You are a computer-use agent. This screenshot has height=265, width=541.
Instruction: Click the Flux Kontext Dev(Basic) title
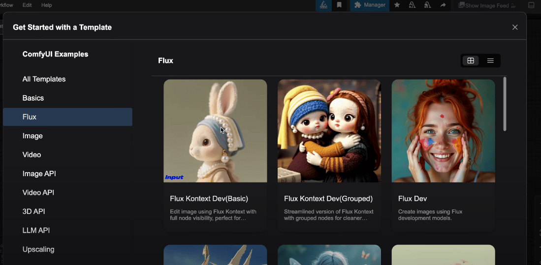(x=209, y=199)
